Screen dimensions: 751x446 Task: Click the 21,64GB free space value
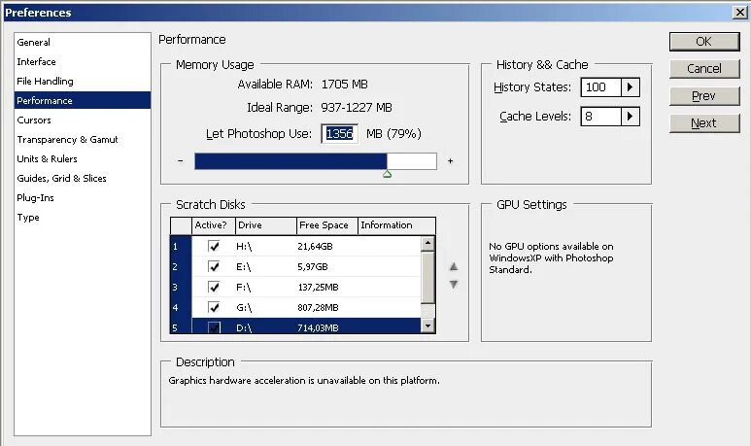pyautogui.click(x=315, y=247)
